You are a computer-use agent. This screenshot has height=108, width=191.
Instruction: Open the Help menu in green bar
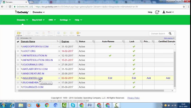tap(78, 20)
